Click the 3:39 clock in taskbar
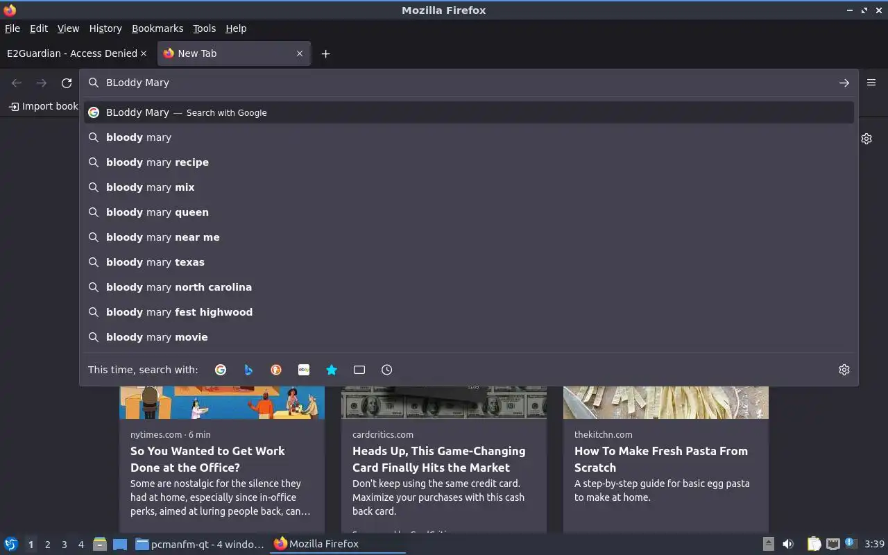Image resolution: width=888 pixels, height=555 pixels. tap(874, 544)
